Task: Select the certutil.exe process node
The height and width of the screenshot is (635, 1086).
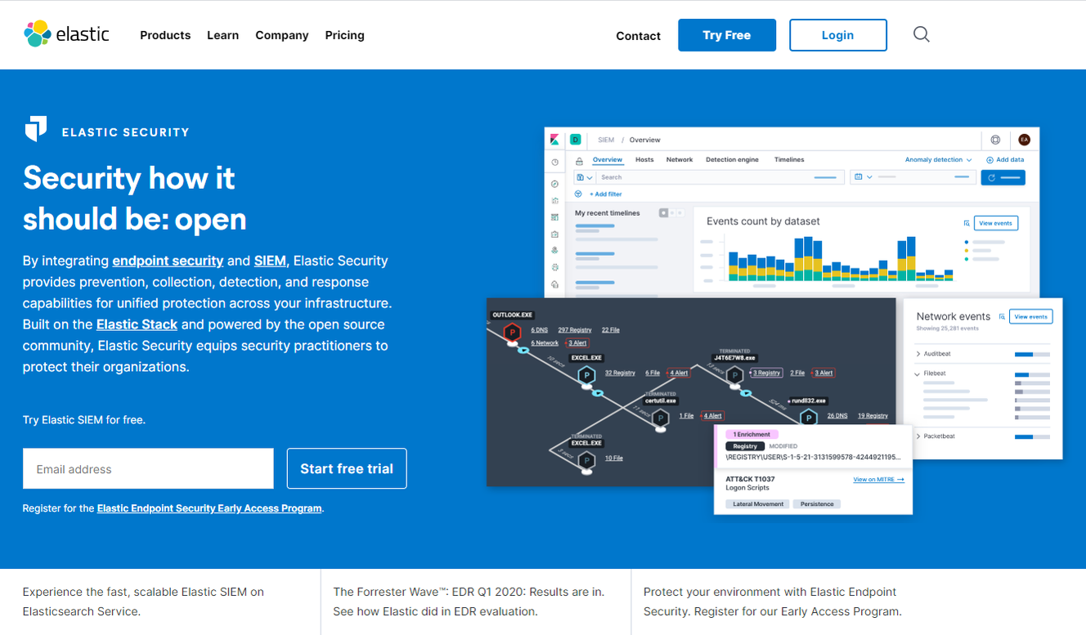Action: [660, 418]
